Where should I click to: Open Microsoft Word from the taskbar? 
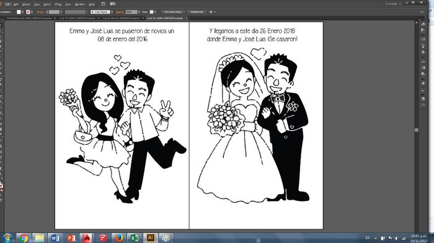pyautogui.click(x=55, y=238)
